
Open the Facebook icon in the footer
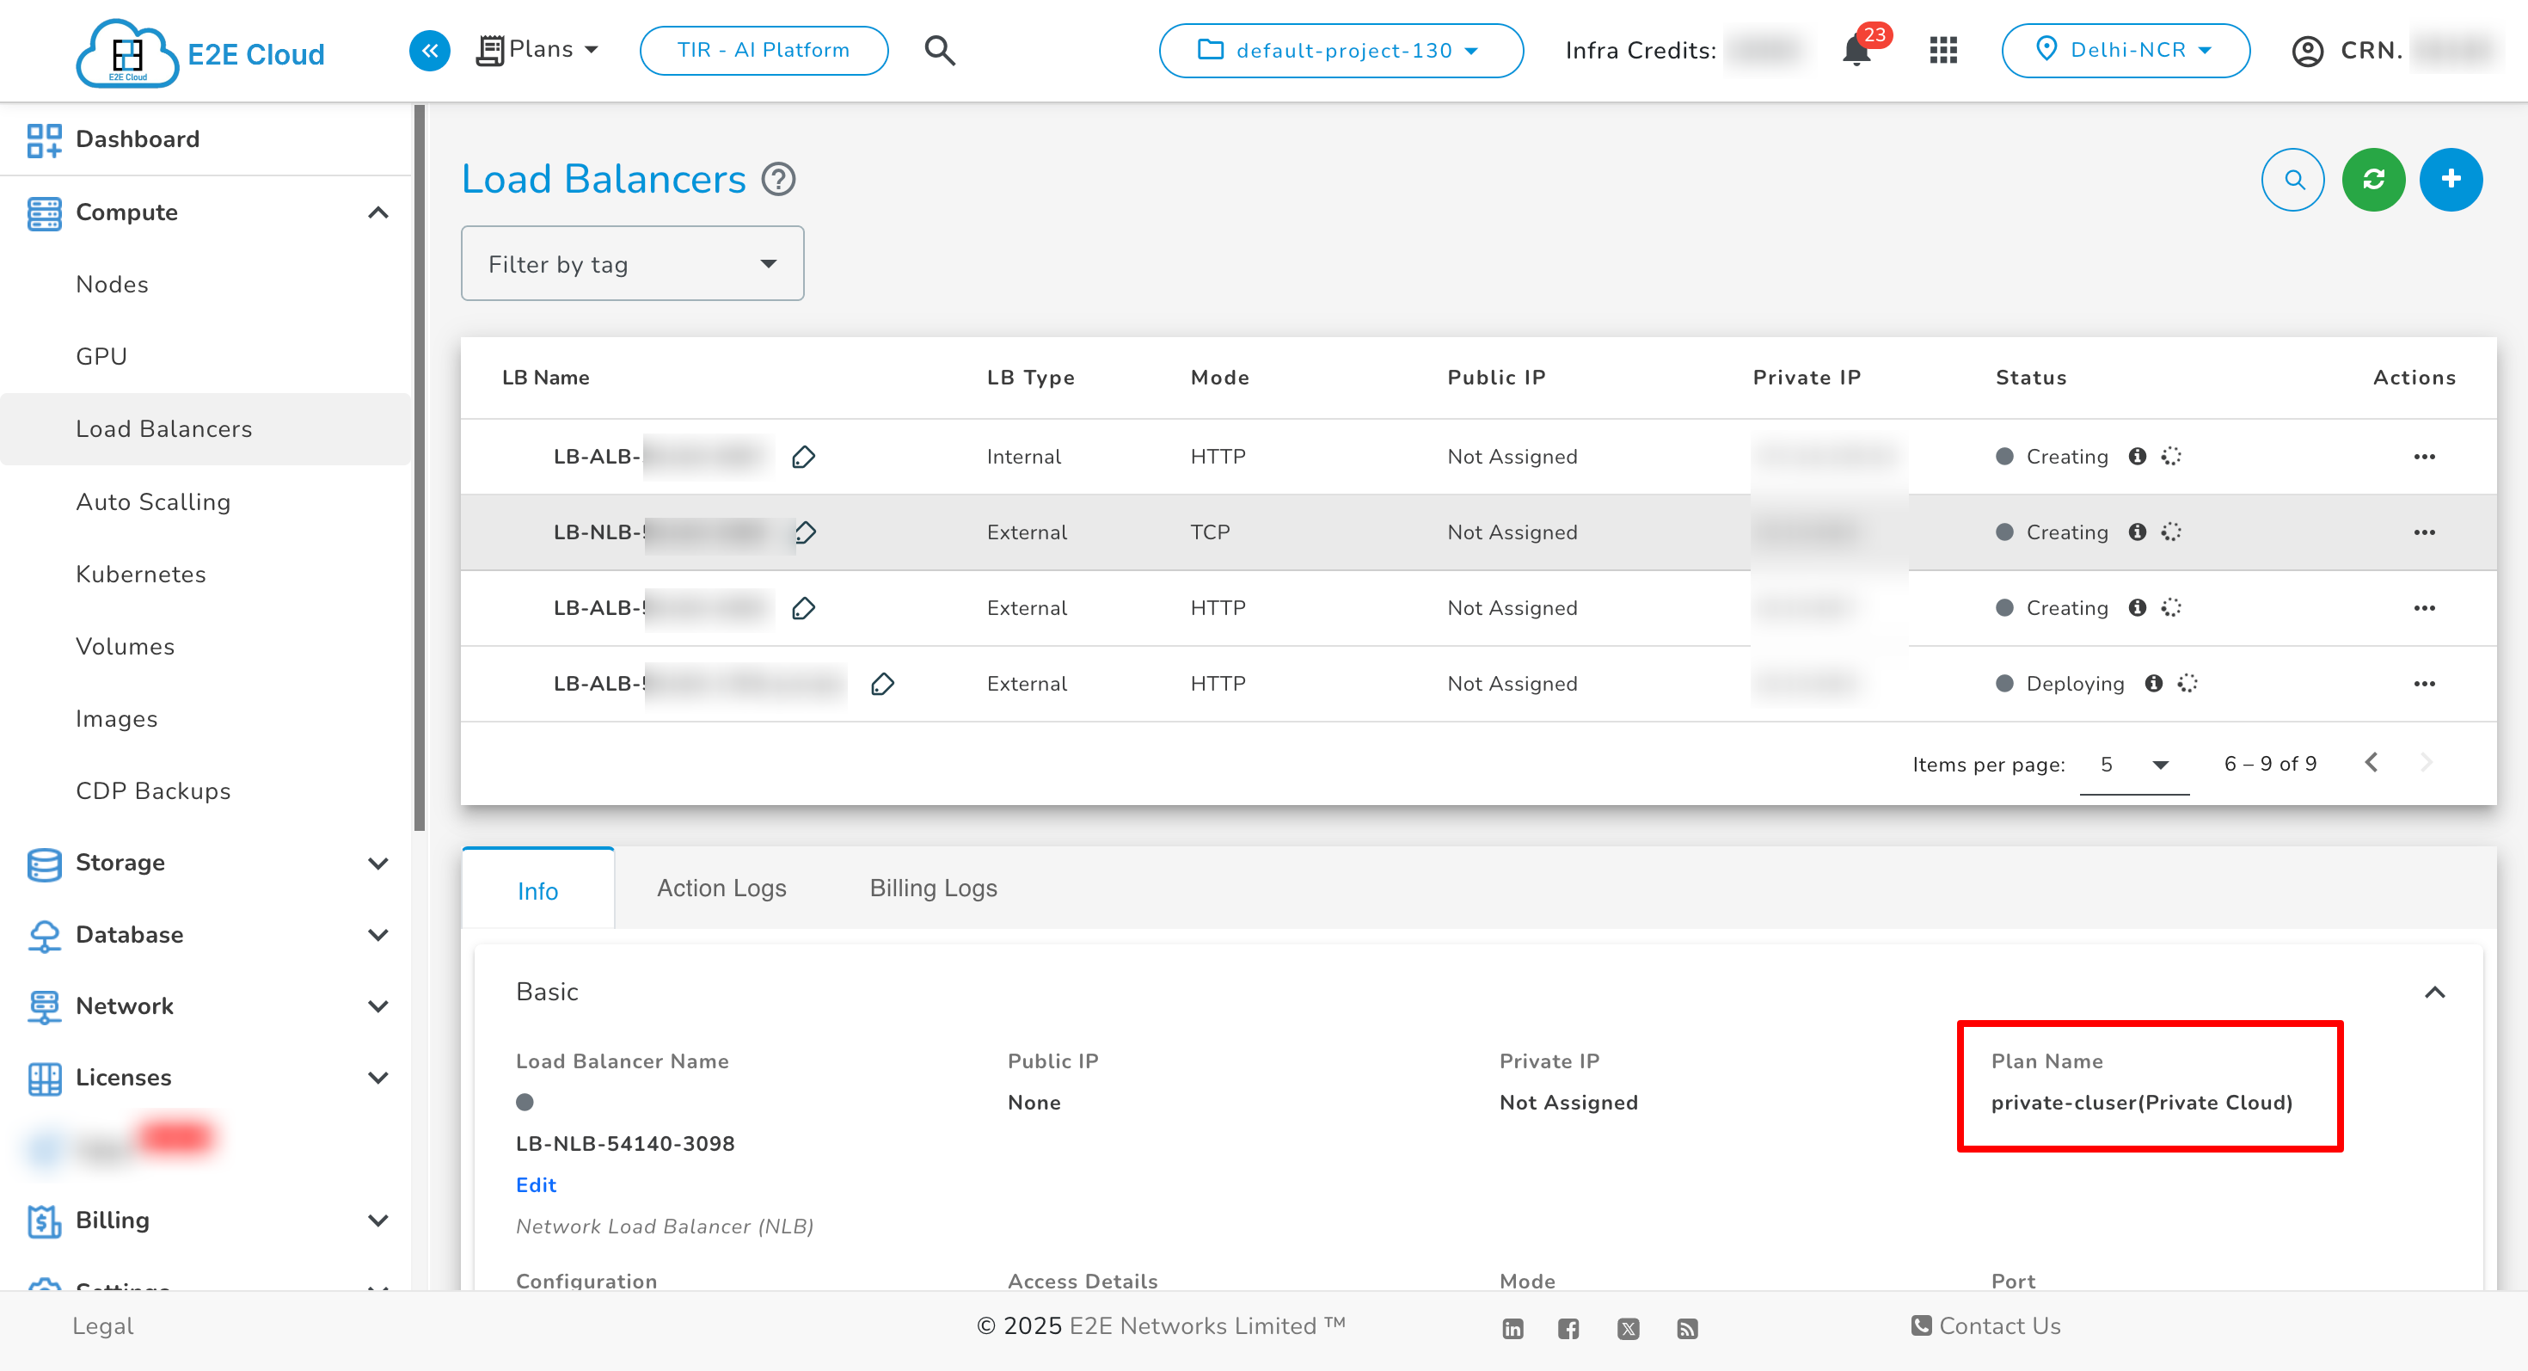click(1568, 1328)
